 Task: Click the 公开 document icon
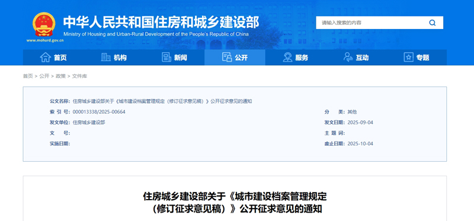click(227, 57)
